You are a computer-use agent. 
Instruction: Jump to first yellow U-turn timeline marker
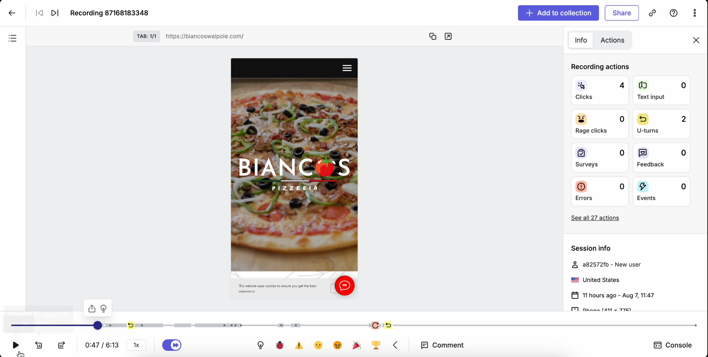pos(131,325)
